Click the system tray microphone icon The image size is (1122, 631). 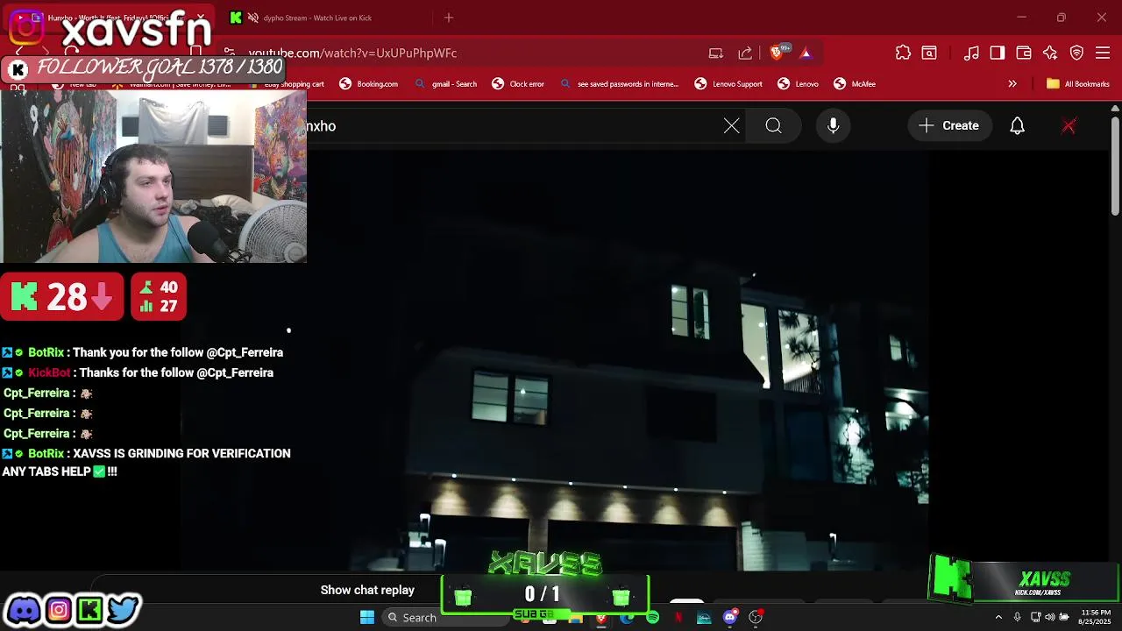(1017, 617)
